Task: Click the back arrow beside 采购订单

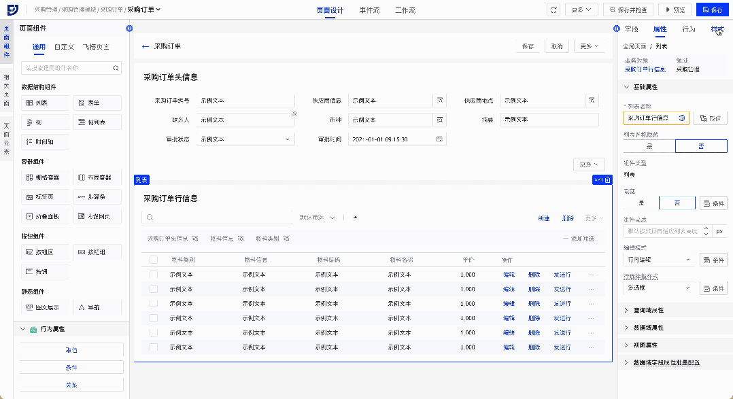Action: pyautogui.click(x=145, y=46)
